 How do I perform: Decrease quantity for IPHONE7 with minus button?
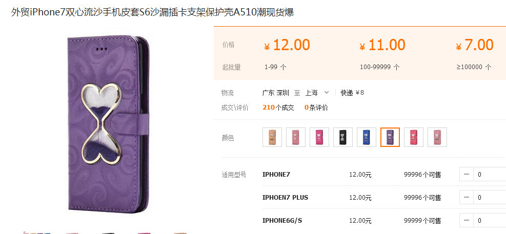pos(467,175)
